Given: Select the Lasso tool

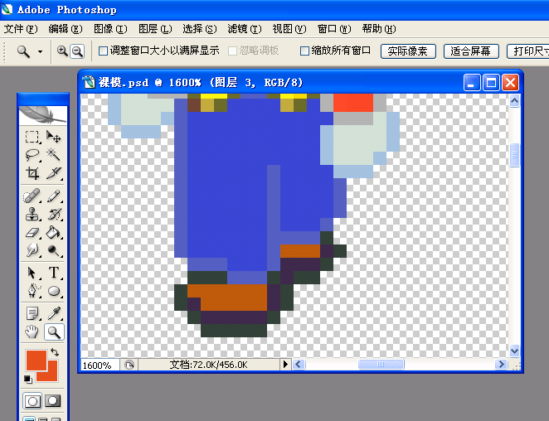Looking at the screenshot, I should pyautogui.click(x=32, y=155).
